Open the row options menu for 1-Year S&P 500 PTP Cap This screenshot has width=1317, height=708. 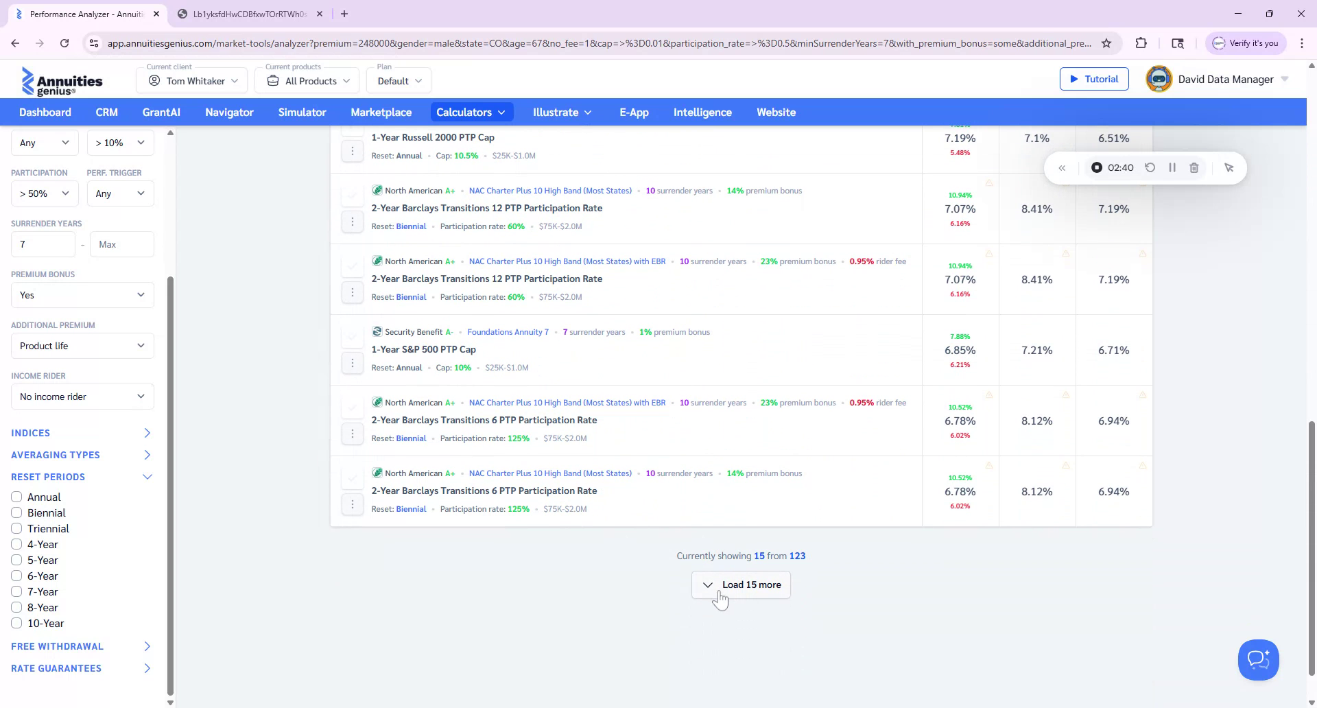pos(353,362)
